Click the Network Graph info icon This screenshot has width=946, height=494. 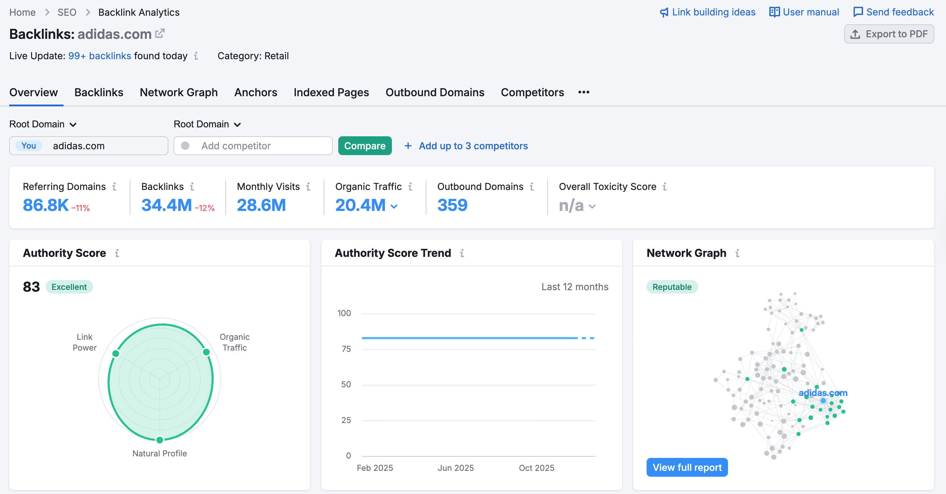[x=738, y=253]
